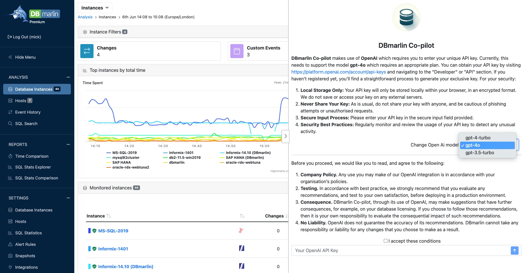The height and width of the screenshot is (273, 524).
Task: Click blue color bar beside Informix-1401
Action: tap(89, 249)
